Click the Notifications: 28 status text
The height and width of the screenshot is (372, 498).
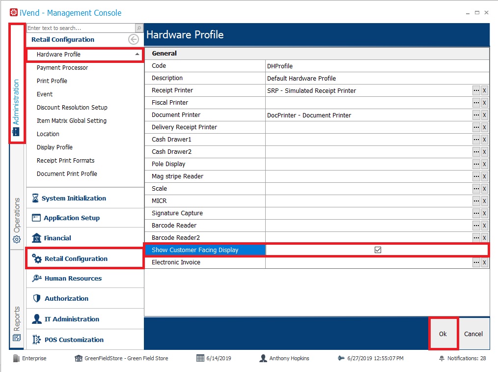[x=467, y=358]
